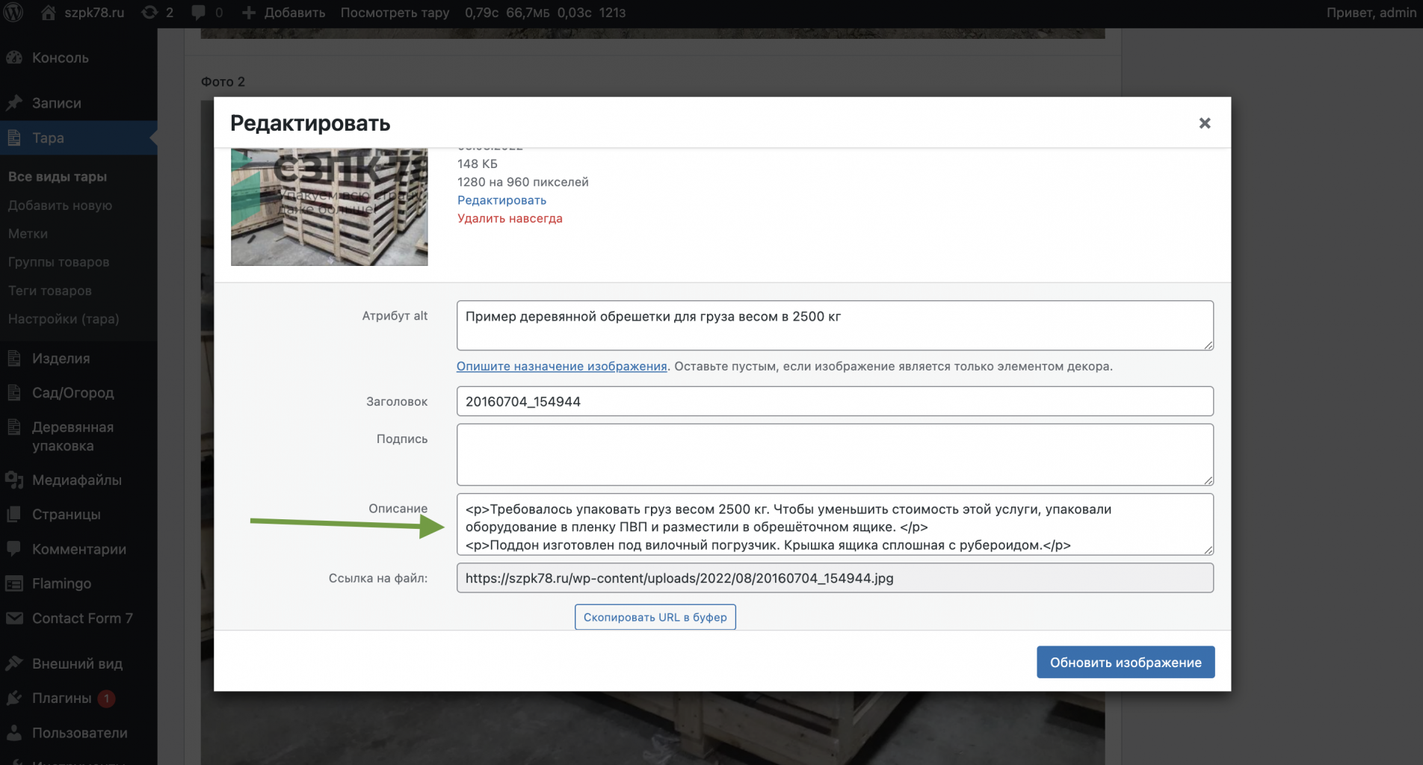Click the plugins update count badge

(107, 699)
